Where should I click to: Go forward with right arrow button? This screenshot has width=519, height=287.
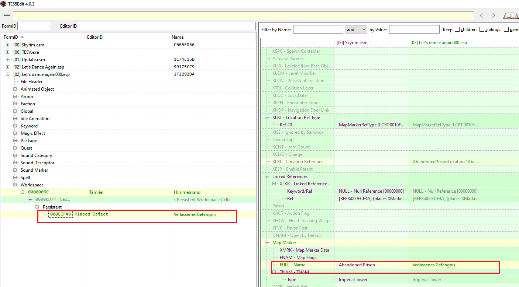494,15
